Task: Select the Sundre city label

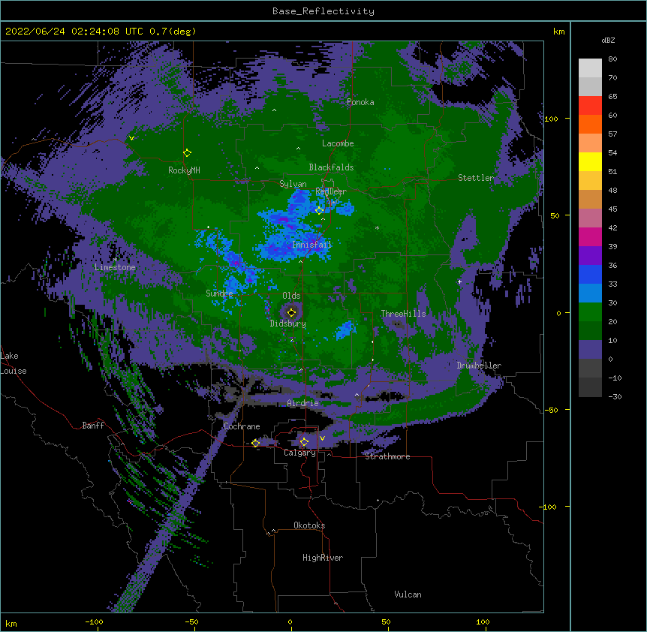Action: pyautogui.click(x=219, y=293)
